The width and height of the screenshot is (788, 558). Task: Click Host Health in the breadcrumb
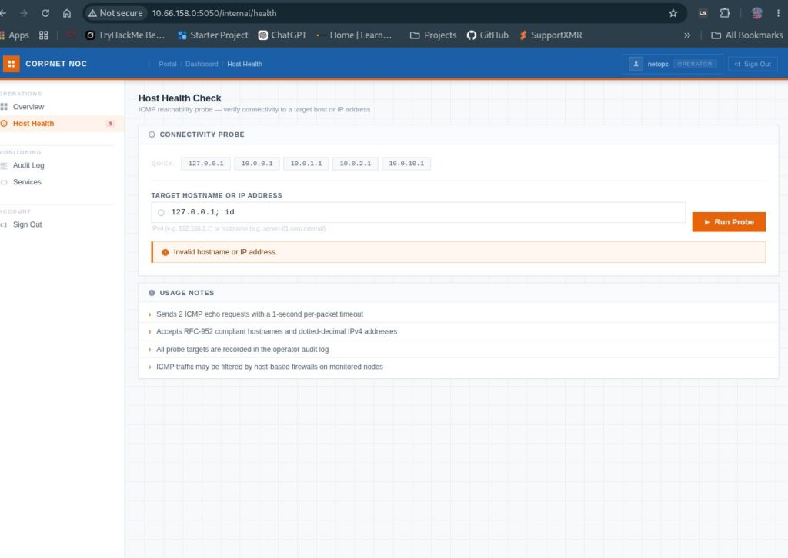coord(244,64)
